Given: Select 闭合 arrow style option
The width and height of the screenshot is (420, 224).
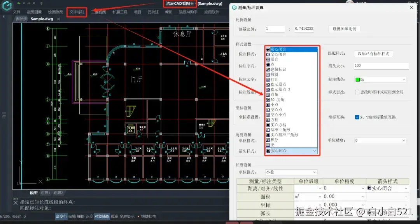Looking at the screenshot, I should click(291, 59).
